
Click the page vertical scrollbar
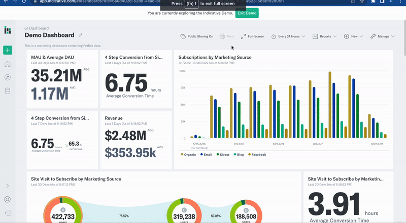(404, 39)
